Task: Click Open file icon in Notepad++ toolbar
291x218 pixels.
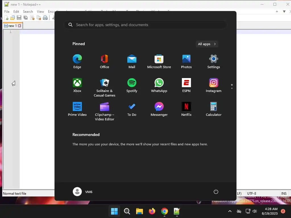Action: [13, 18]
